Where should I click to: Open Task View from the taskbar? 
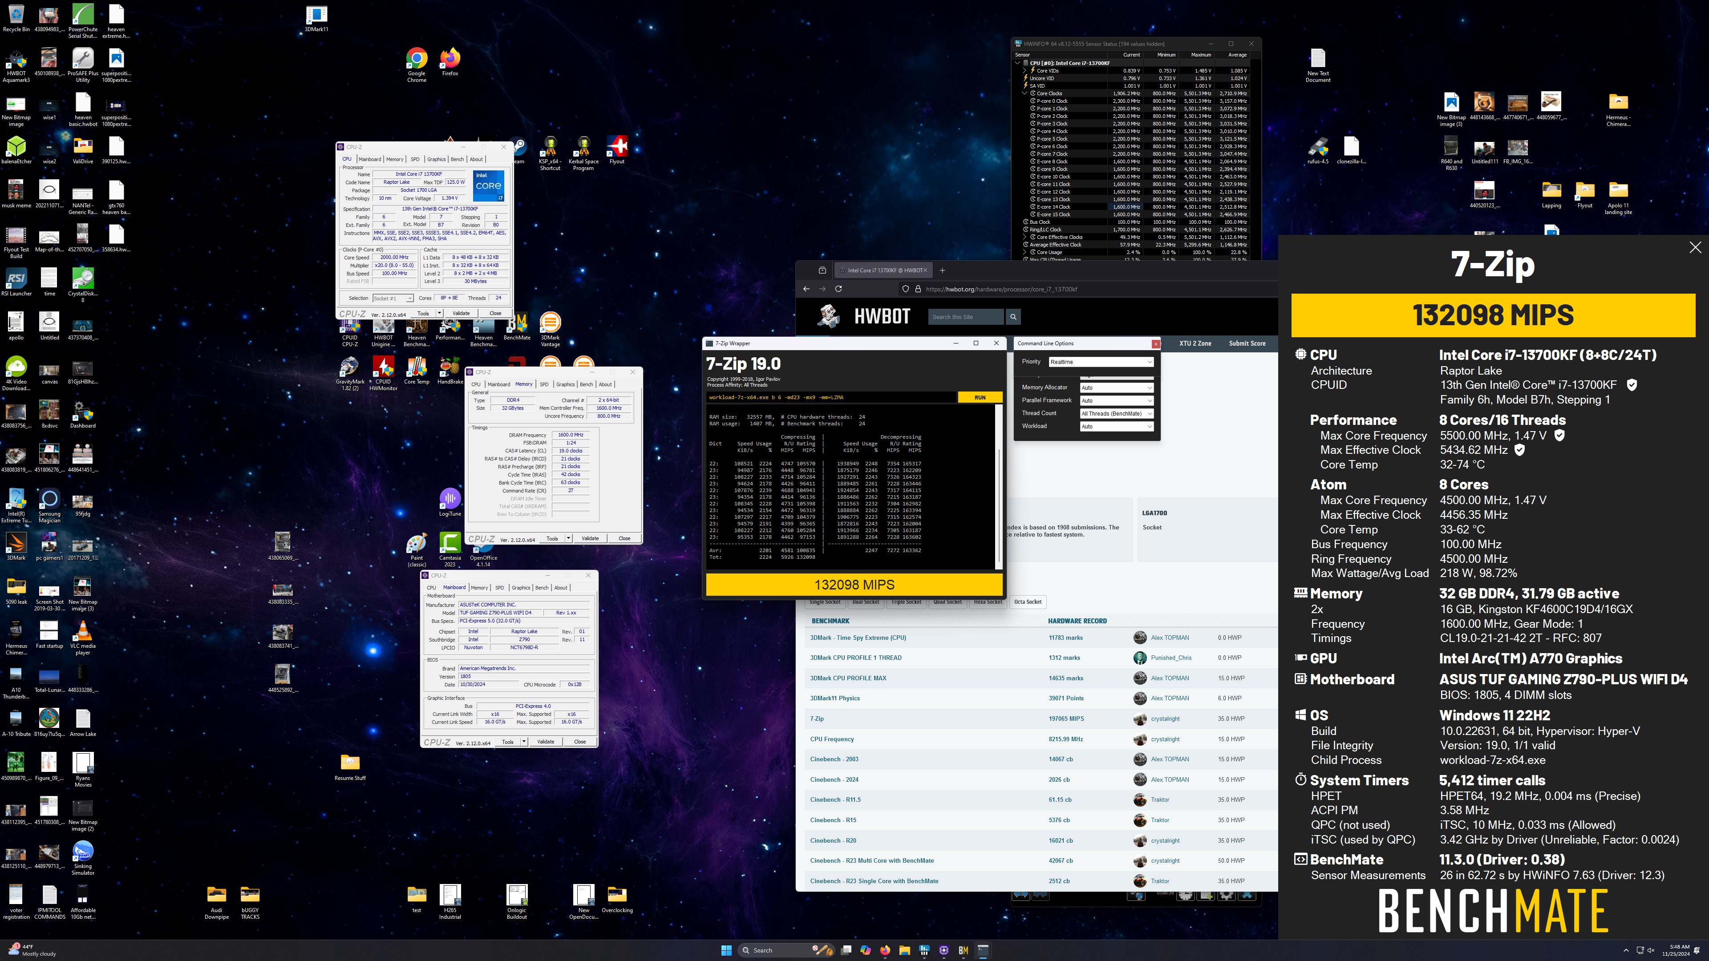[x=846, y=950]
